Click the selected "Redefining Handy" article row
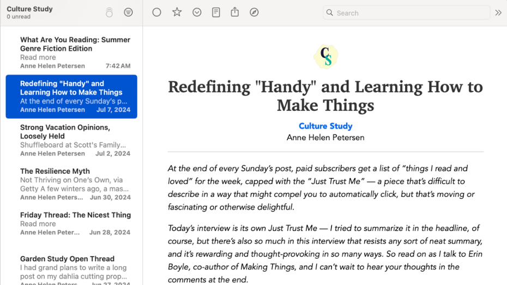Viewport: 507px width, 285px height. (71, 96)
